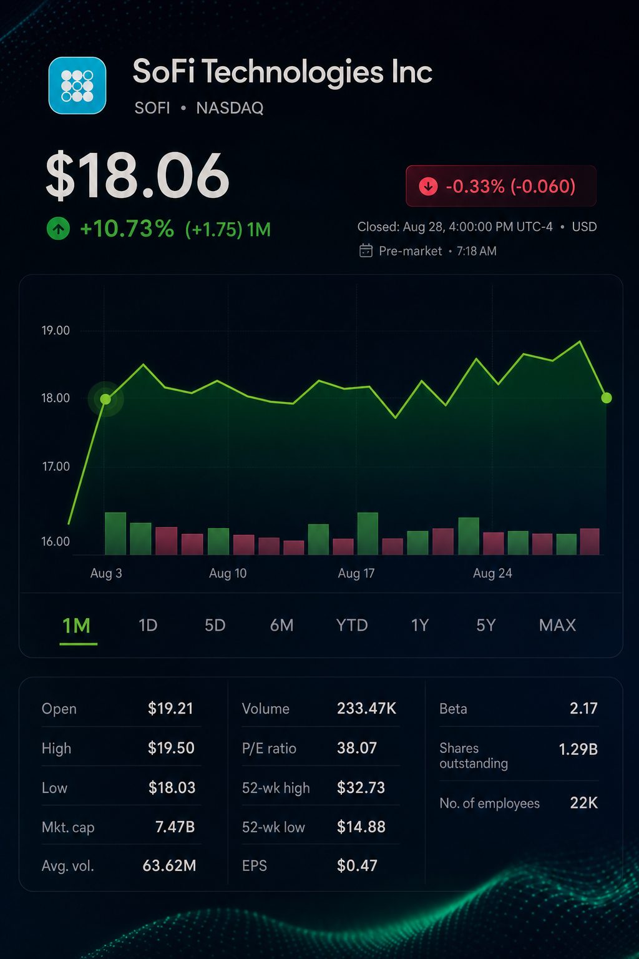Click the -0.33% (-0.060) change badge
Image resolution: width=639 pixels, height=959 pixels.
tap(501, 186)
